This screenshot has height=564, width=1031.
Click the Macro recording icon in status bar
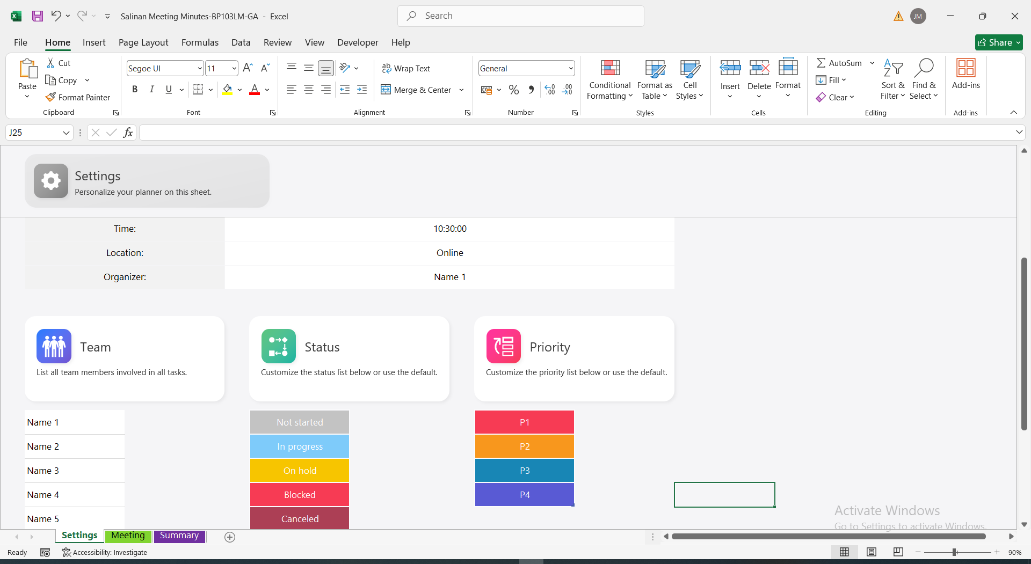tap(45, 552)
